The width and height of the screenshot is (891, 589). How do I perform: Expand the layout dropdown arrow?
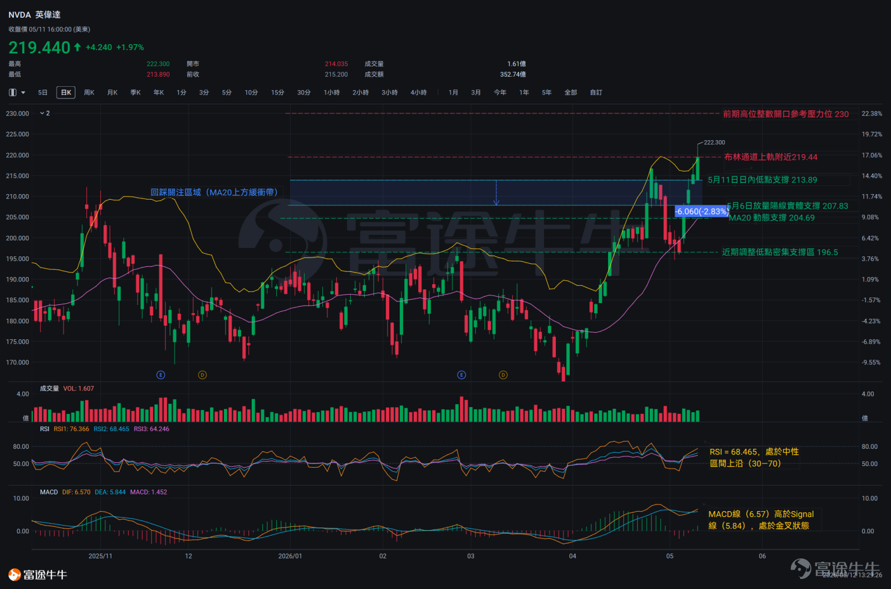[23, 92]
